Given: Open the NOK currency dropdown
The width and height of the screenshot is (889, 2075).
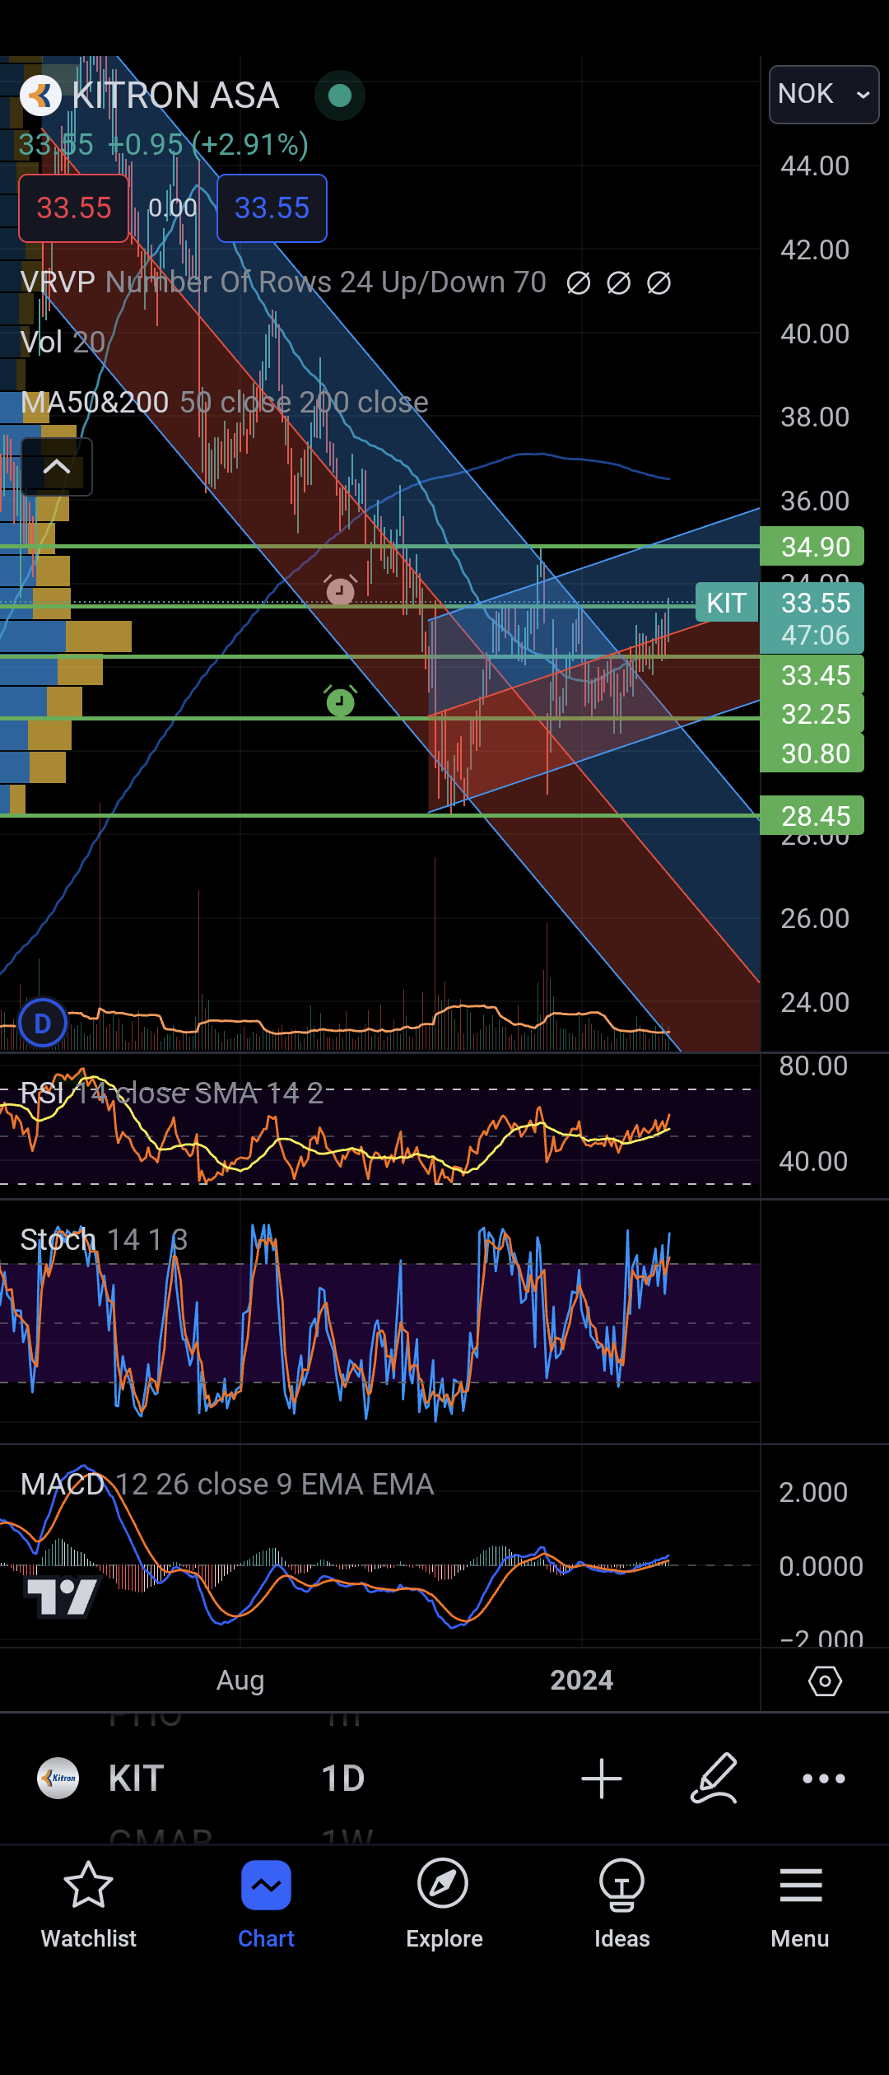Looking at the screenshot, I should (823, 95).
